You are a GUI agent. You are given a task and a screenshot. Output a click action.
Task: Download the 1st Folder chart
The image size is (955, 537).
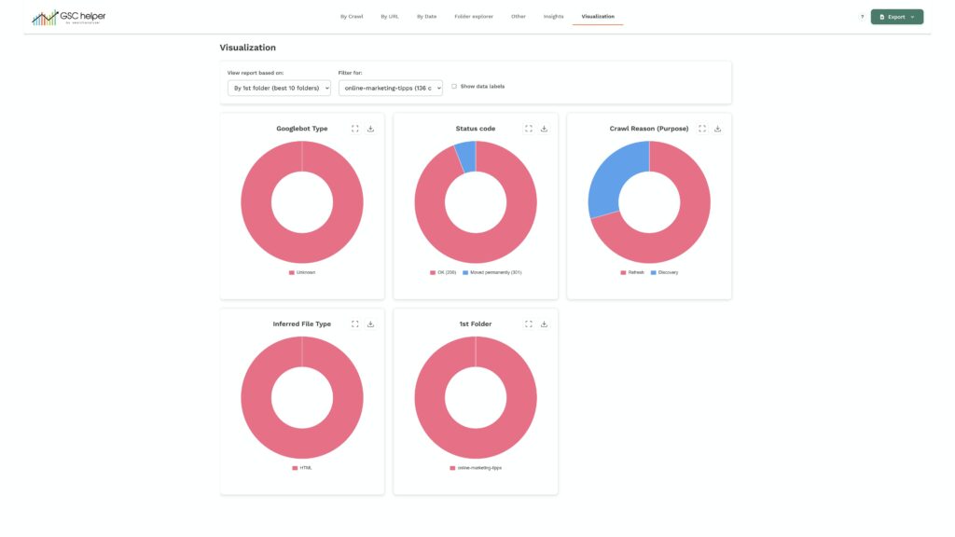(544, 324)
